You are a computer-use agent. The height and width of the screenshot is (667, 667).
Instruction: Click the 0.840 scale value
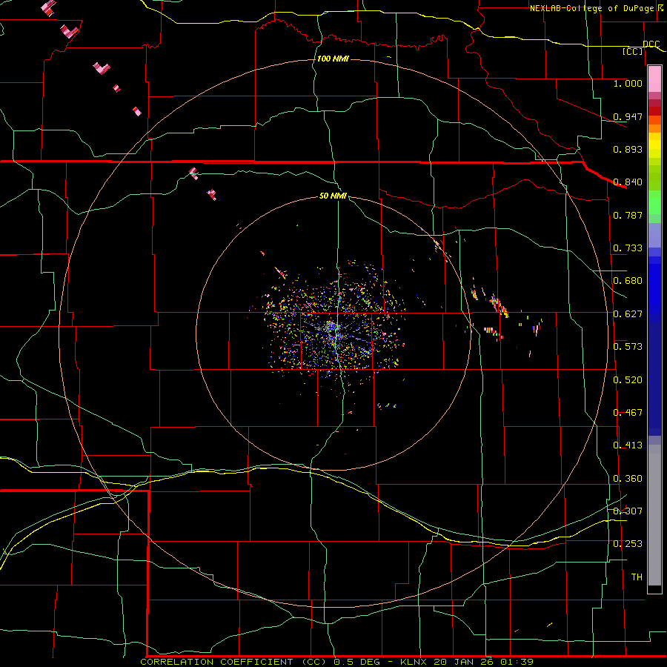[x=628, y=182]
